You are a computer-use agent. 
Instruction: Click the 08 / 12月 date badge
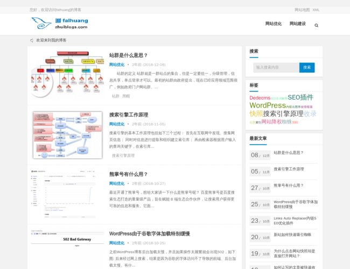tap(260, 155)
